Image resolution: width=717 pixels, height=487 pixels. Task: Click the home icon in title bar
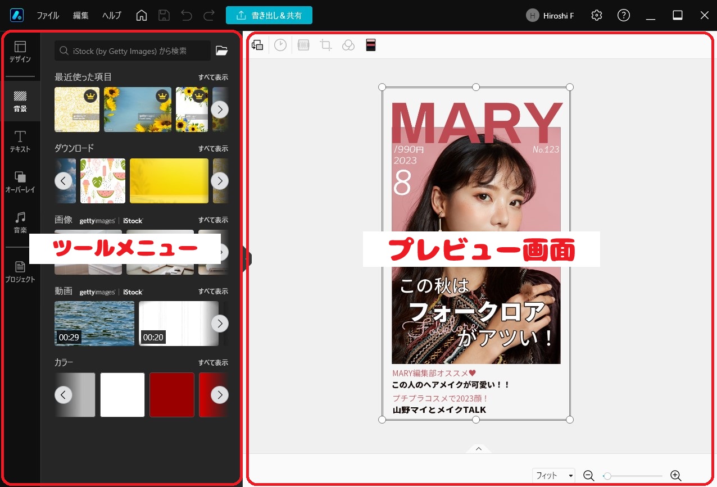[x=142, y=16]
